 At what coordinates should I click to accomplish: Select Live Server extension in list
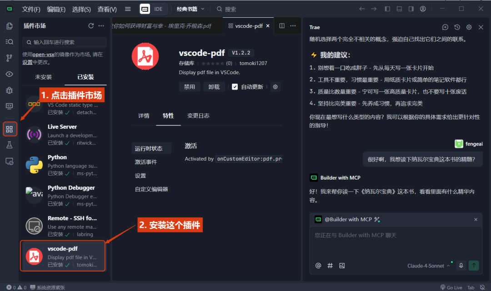tap(64, 135)
